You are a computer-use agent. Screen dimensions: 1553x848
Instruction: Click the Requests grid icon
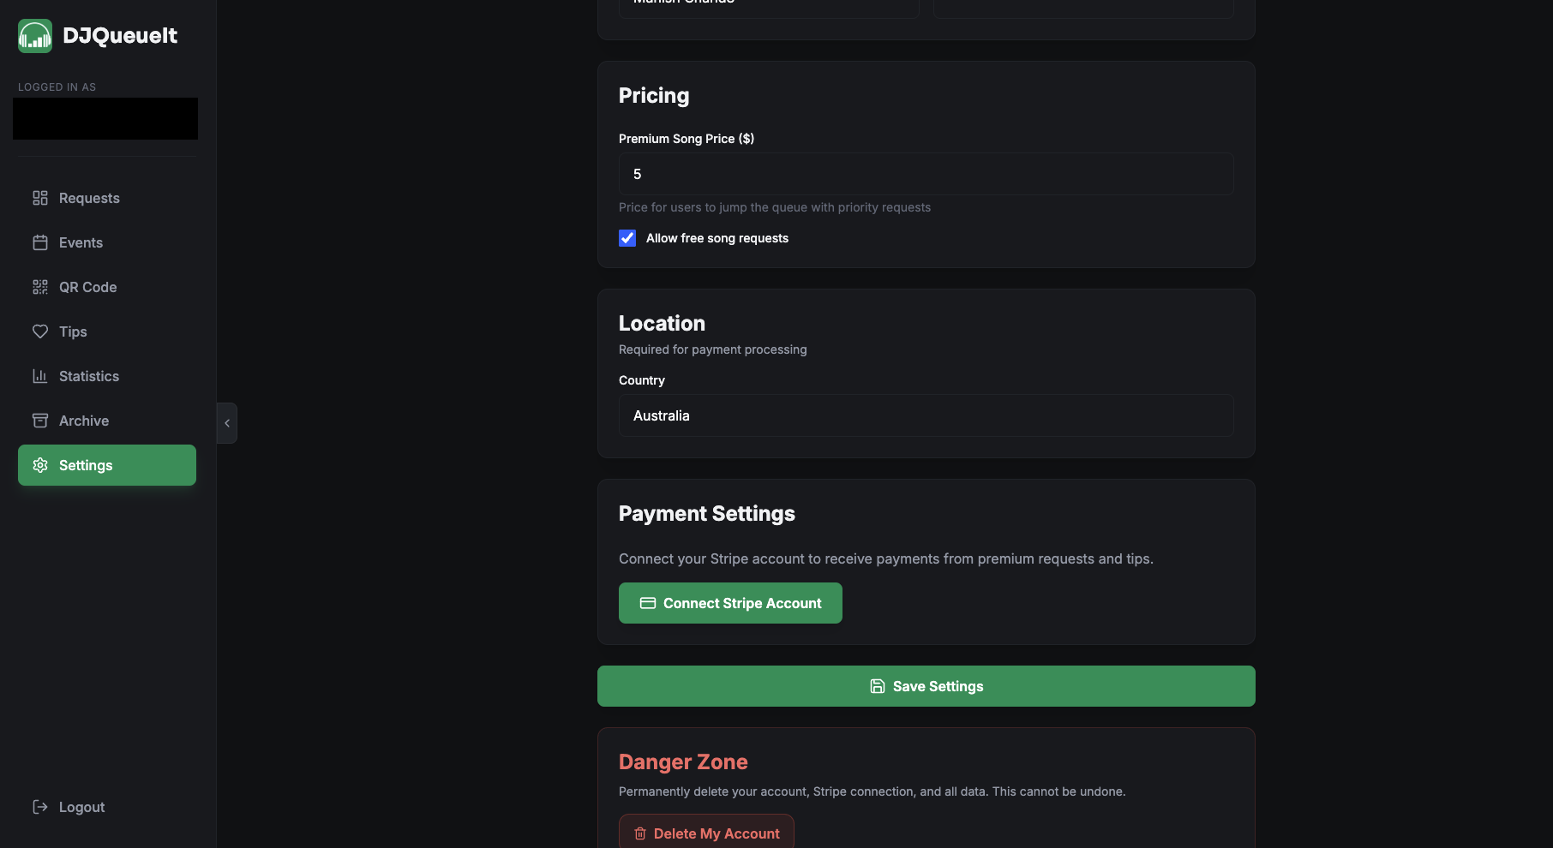(x=40, y=198)
